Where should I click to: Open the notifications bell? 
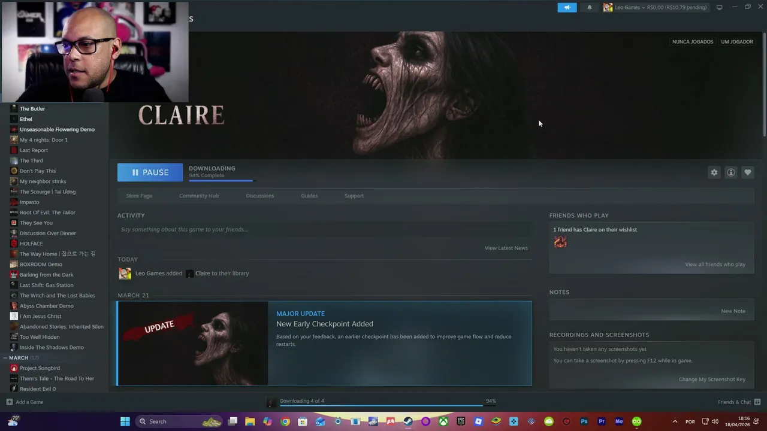tap(589, 7)
